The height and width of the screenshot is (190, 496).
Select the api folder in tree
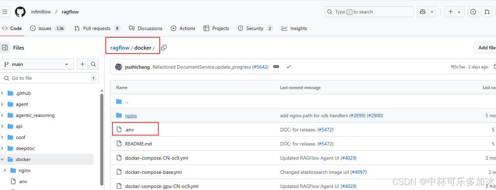[19, 126]
